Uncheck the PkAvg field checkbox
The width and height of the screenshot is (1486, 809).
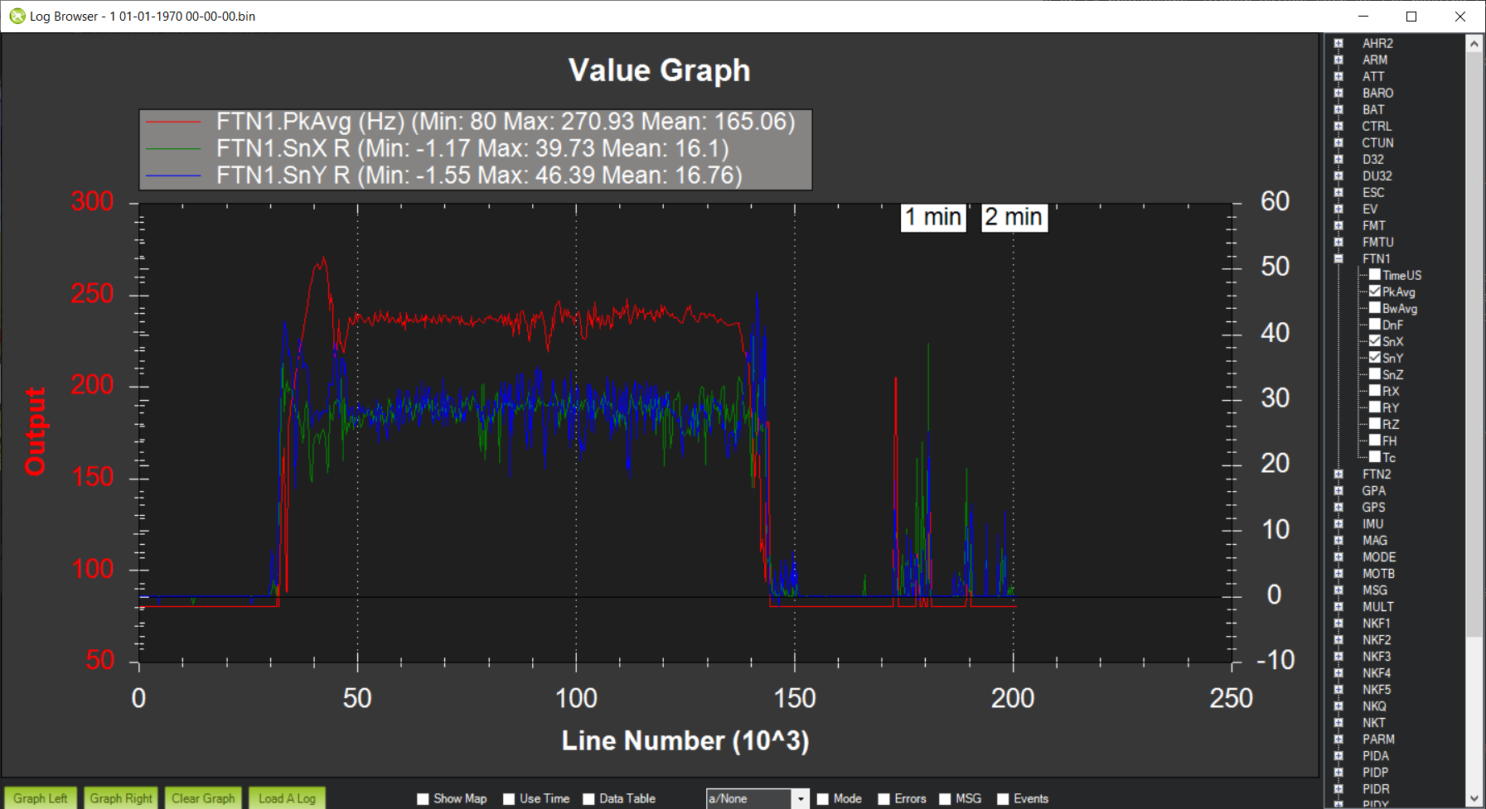coord(1375,291)
